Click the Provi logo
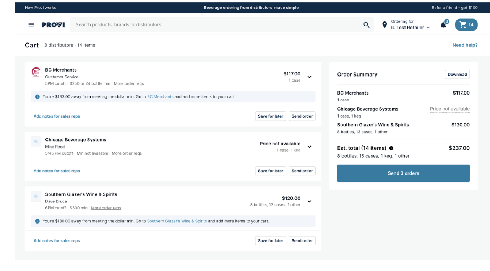The image size is (490, 271). [x=53, y=24]
